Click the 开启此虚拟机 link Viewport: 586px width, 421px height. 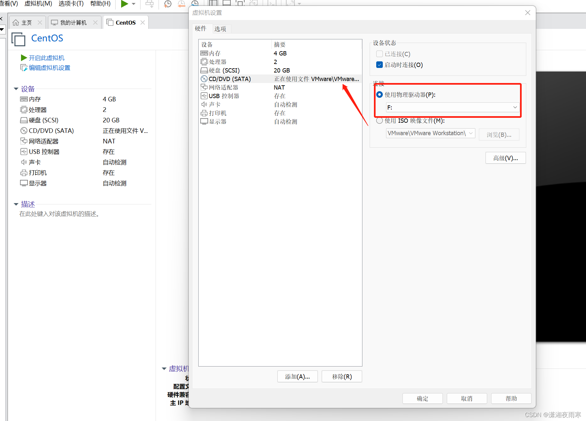tap(47, 58)
